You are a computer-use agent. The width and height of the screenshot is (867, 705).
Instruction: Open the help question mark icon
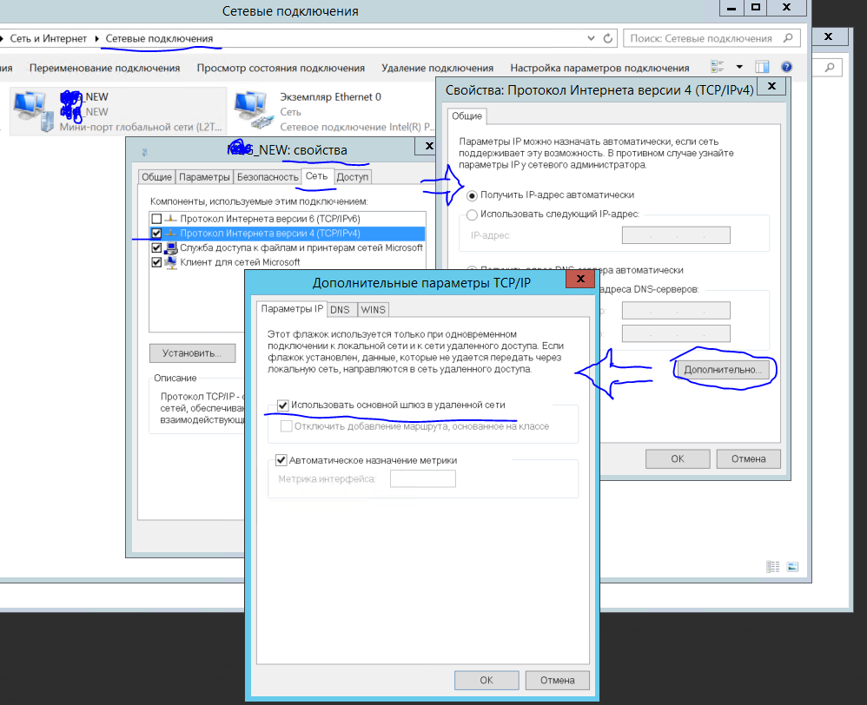click(x=786, y=67)
